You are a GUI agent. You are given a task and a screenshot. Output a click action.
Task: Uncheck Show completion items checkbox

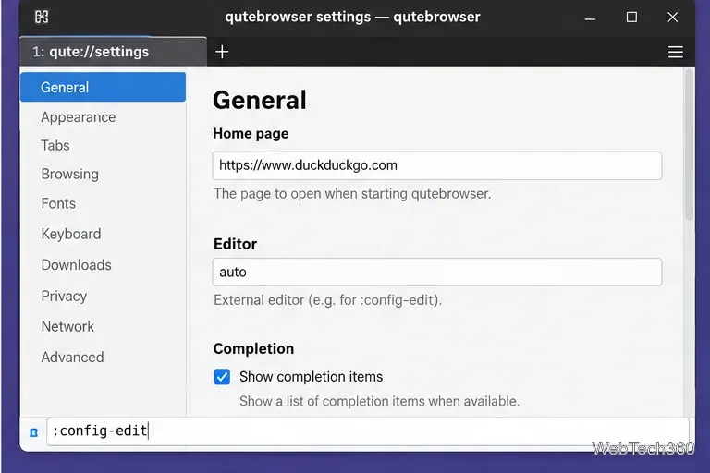(222, 377)
